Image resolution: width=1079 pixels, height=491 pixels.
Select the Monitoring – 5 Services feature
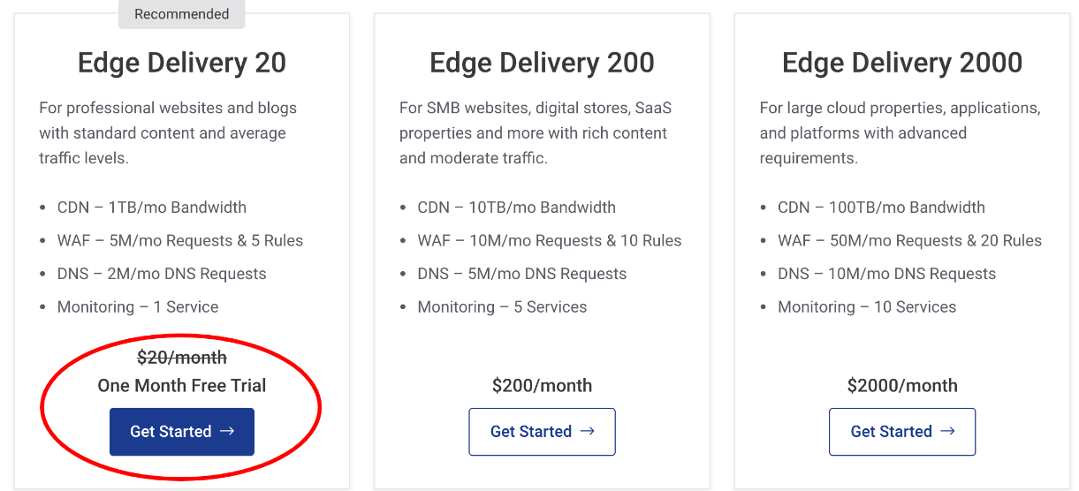502,307
